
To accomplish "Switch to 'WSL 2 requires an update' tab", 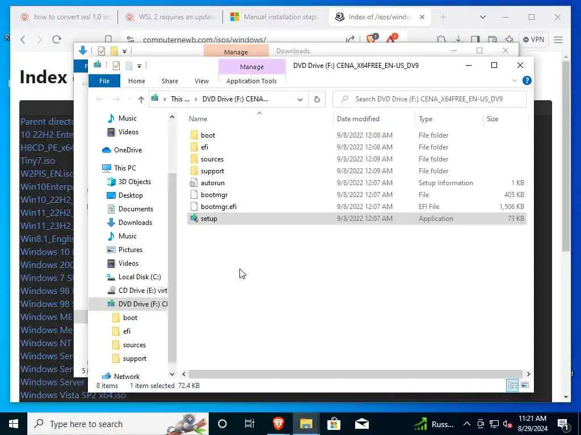I will (170, 17).
